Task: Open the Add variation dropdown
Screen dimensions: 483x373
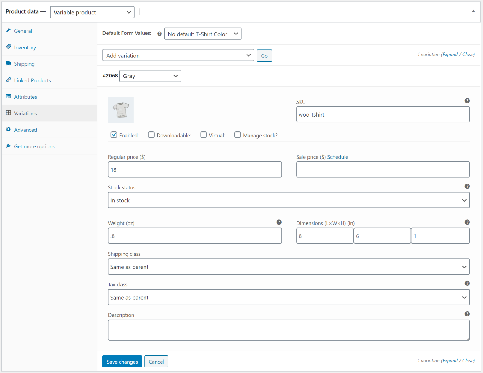Action: pyautogui.click(x=178, y=55)
